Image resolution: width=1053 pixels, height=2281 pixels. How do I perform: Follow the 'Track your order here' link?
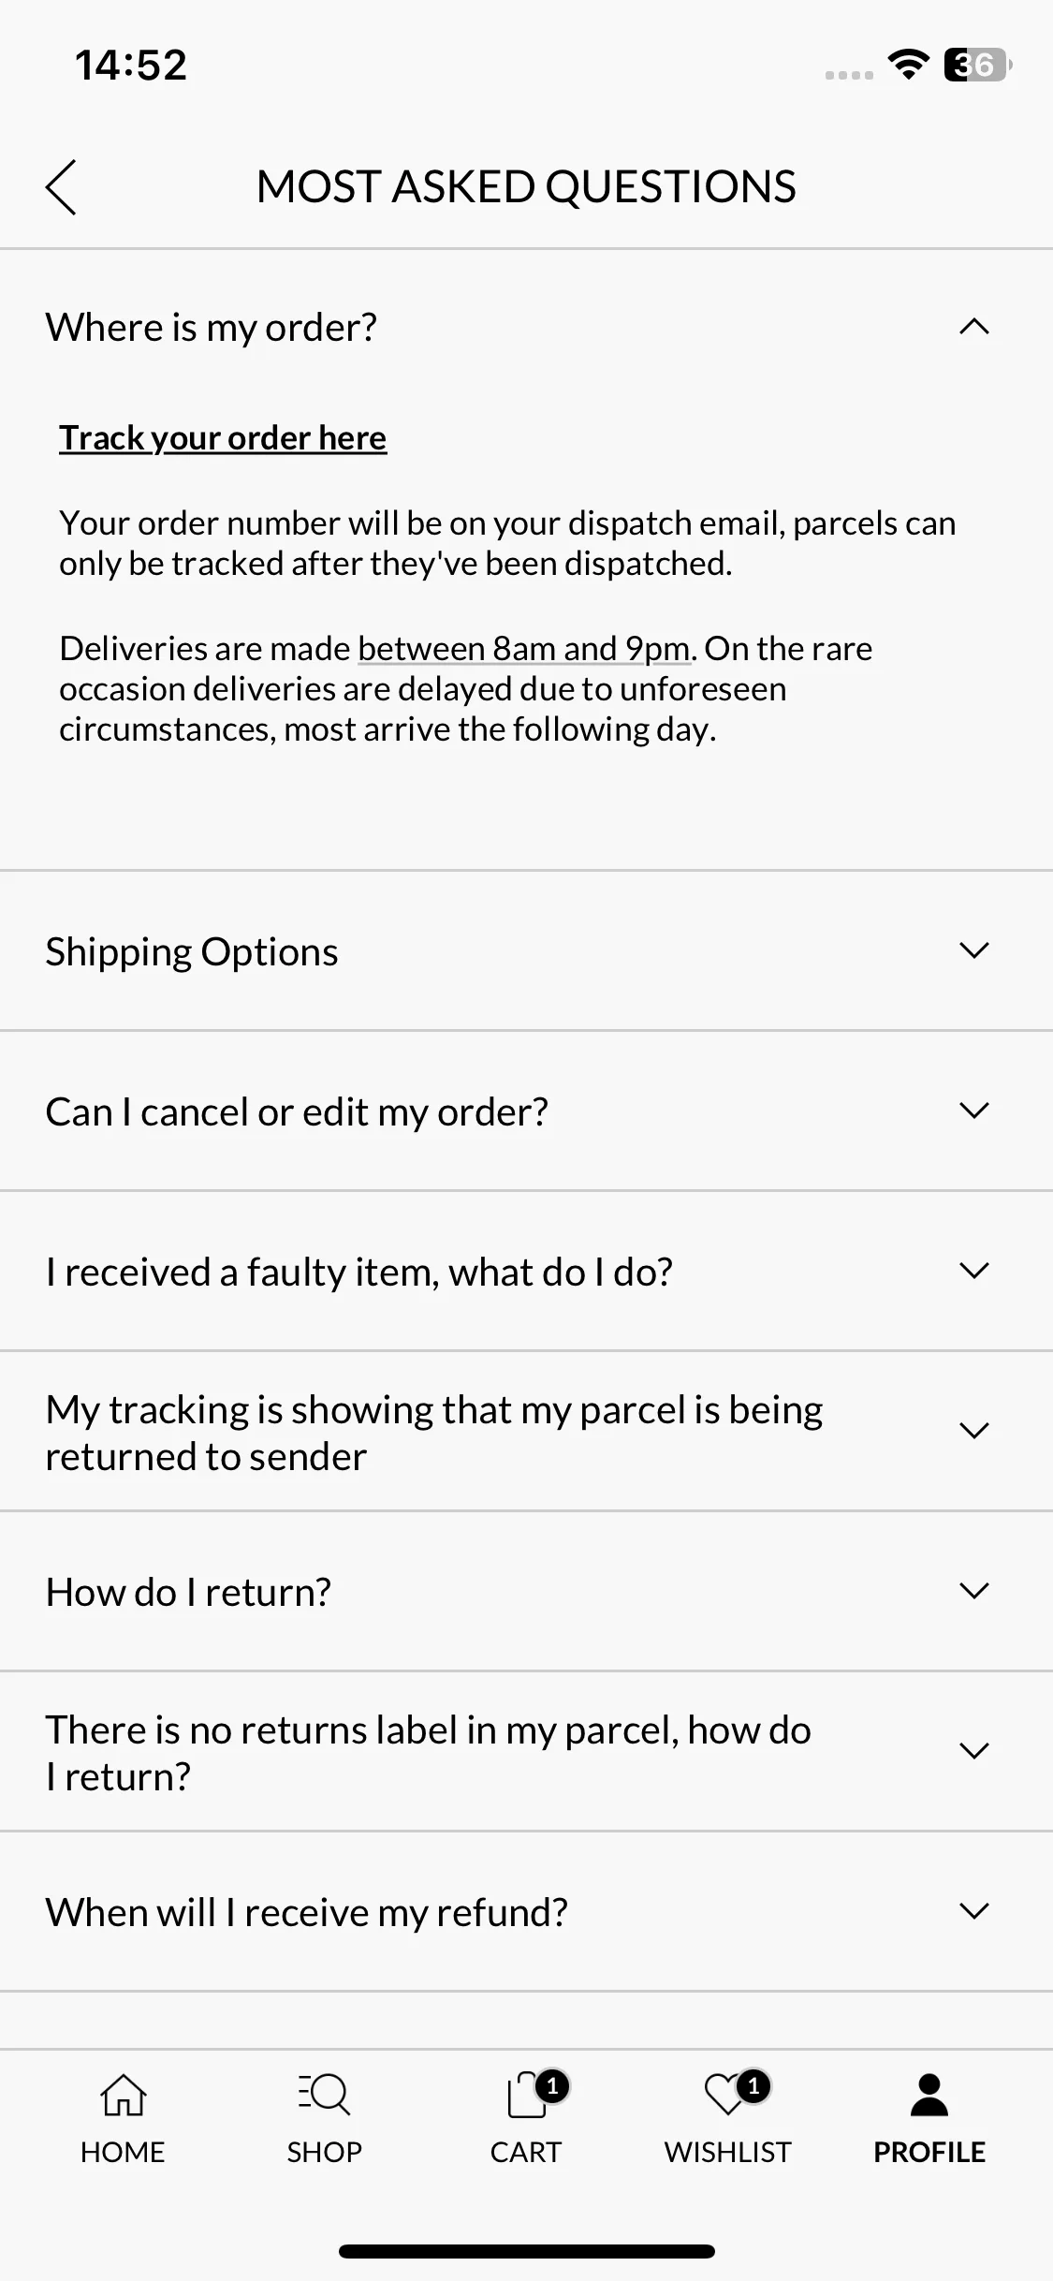(223, 438)
